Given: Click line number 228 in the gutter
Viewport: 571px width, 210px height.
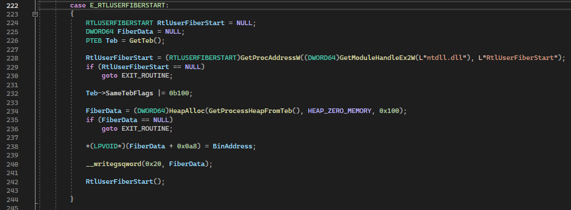Looking at the screenshot, I should pos(12,58).
